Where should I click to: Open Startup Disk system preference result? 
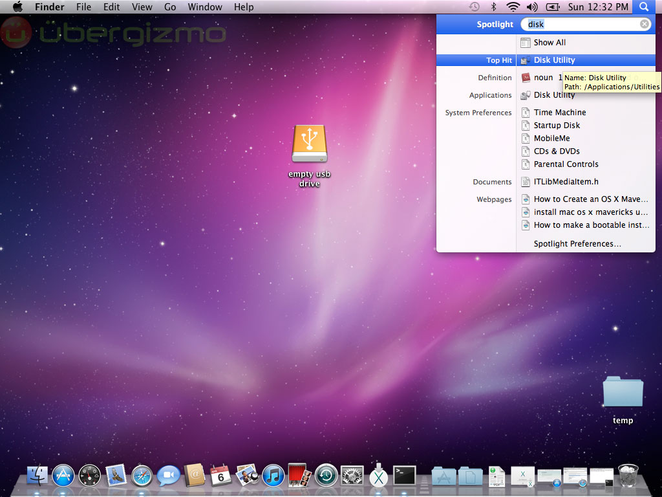tap(557, 126)
